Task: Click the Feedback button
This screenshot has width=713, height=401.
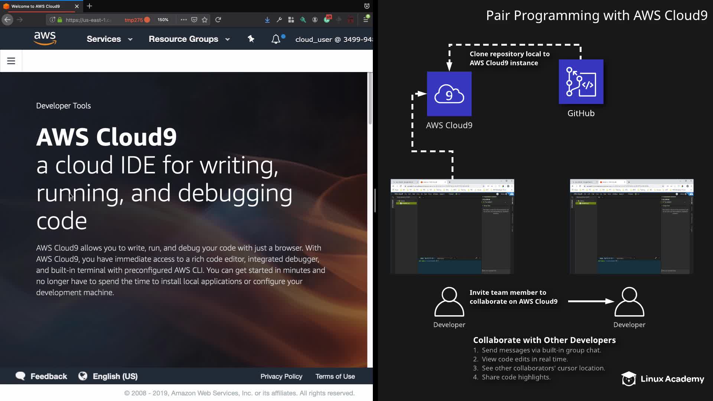Action: point(42,376)
